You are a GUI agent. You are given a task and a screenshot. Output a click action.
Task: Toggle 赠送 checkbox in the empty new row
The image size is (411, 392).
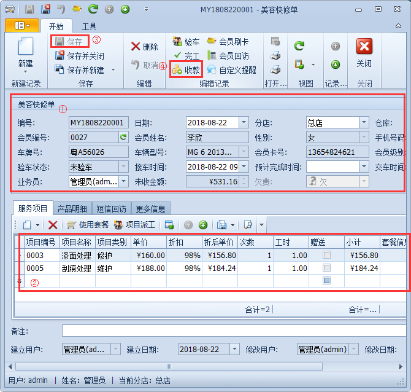(326, 280)
